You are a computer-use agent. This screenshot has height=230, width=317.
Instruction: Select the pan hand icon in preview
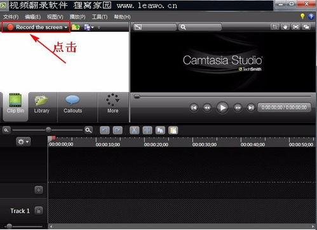coord(285,27)
